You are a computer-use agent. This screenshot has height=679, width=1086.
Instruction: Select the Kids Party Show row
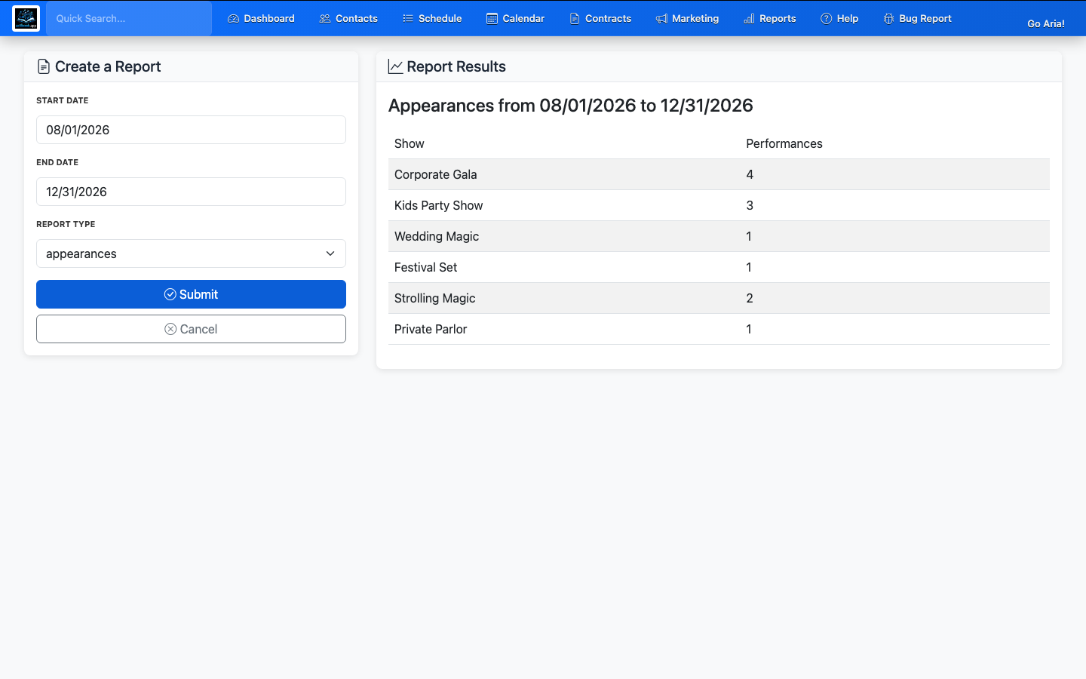tap(719, 205)
